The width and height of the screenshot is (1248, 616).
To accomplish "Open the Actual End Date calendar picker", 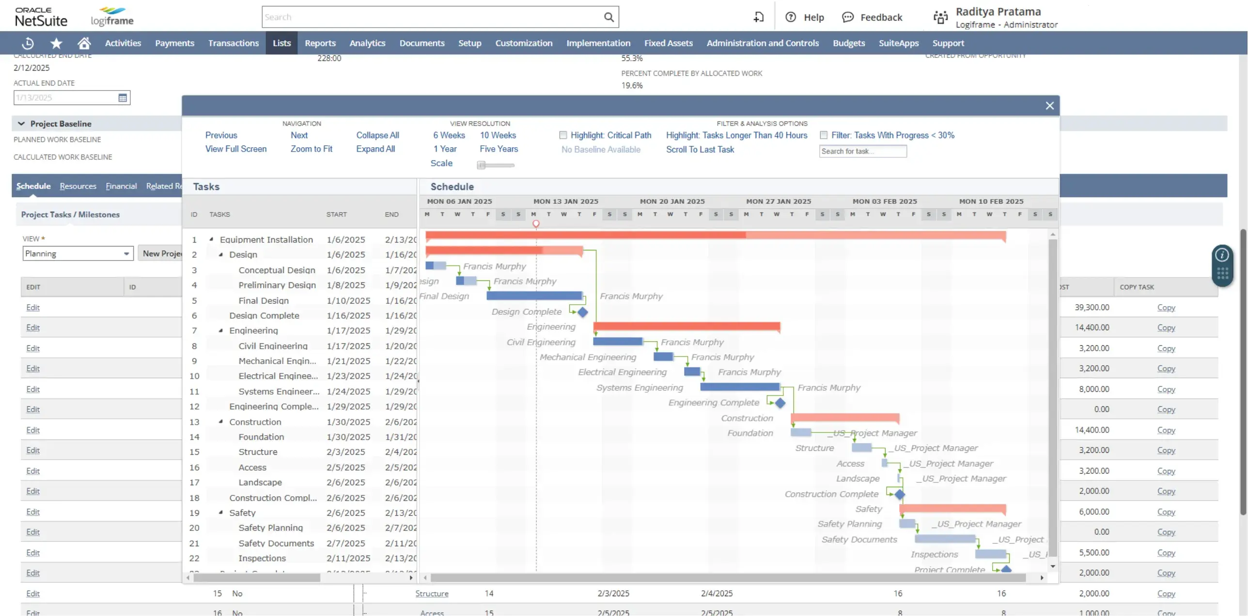I will point(123,97).
